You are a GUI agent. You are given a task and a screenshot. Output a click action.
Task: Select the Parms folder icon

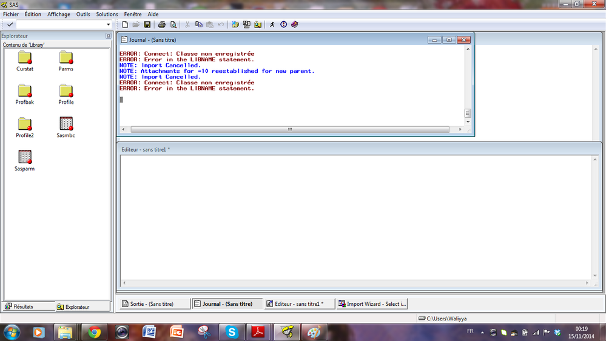(x=66, y=61)
